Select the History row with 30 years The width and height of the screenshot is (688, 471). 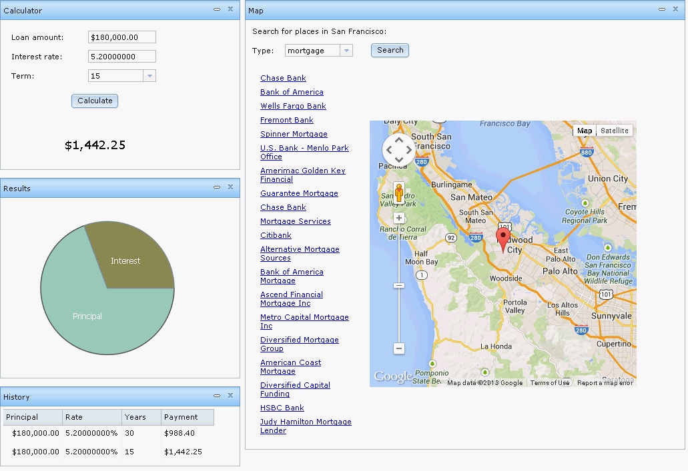[x=109, y=433]
